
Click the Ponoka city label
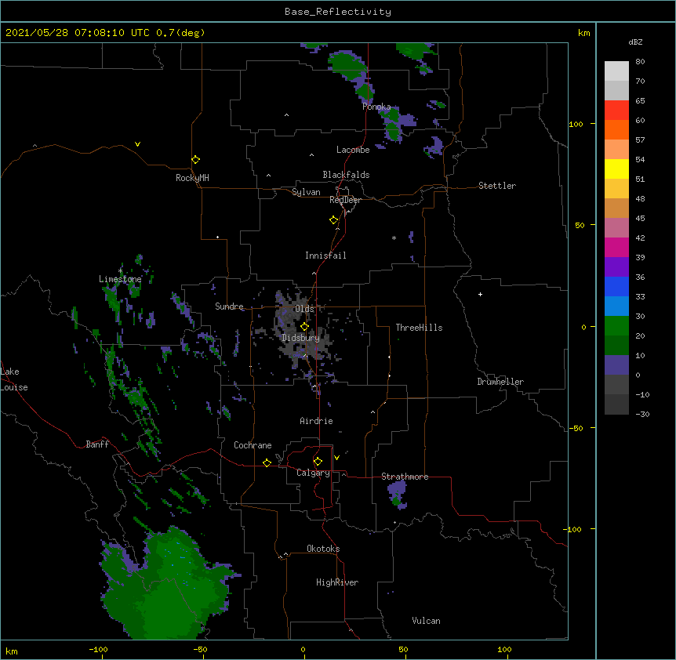[376, 107]
